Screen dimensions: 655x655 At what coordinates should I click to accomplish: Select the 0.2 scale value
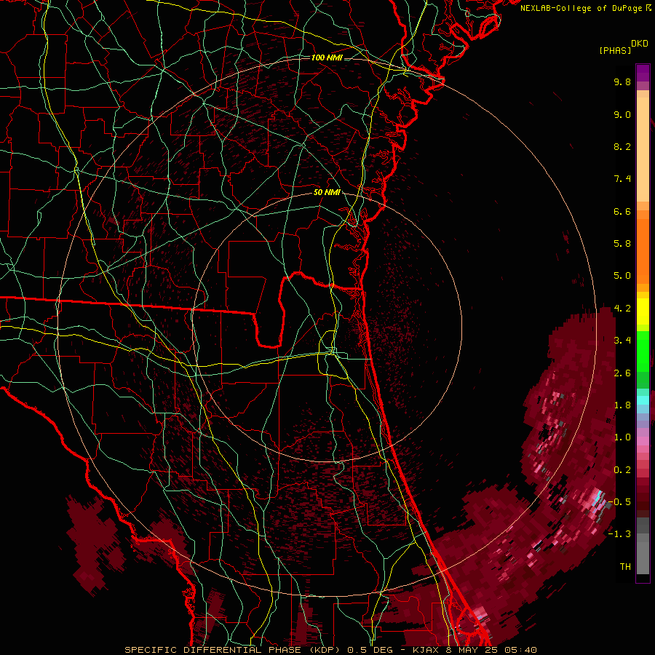(622, 470)
